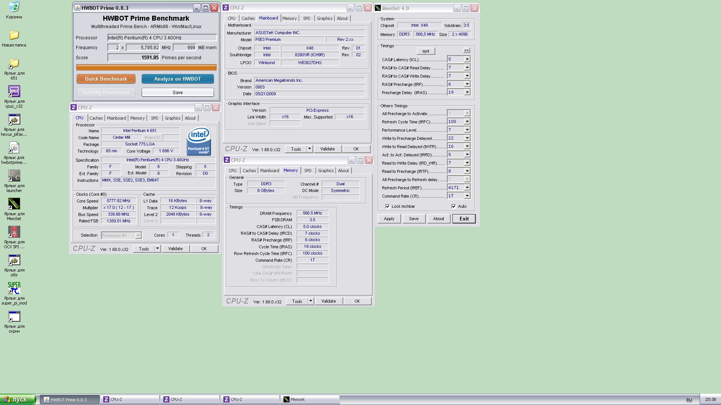Click the Intel Pentium 4 HT logo
This screenshot has height=405, width=721.
(199, 141)
